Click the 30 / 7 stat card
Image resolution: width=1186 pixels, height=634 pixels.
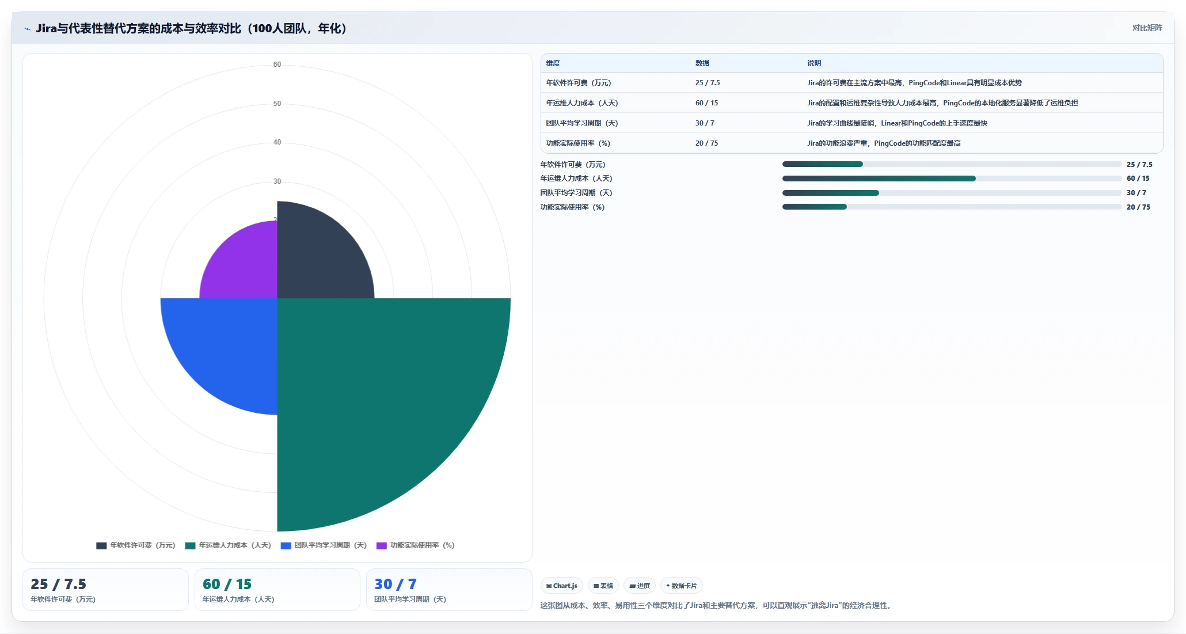point(449,590)
